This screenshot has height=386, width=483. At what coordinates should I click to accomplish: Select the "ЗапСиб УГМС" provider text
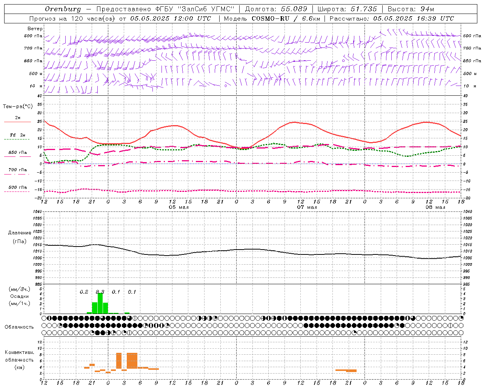(206, 9)
